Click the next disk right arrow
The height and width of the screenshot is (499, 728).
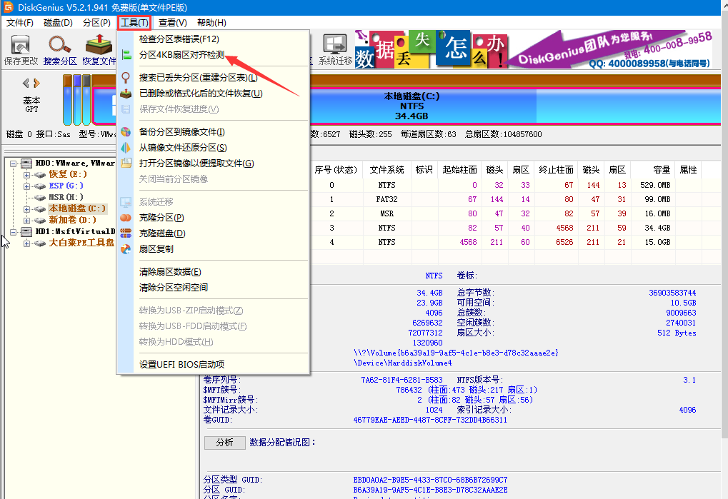coord(36,83)
